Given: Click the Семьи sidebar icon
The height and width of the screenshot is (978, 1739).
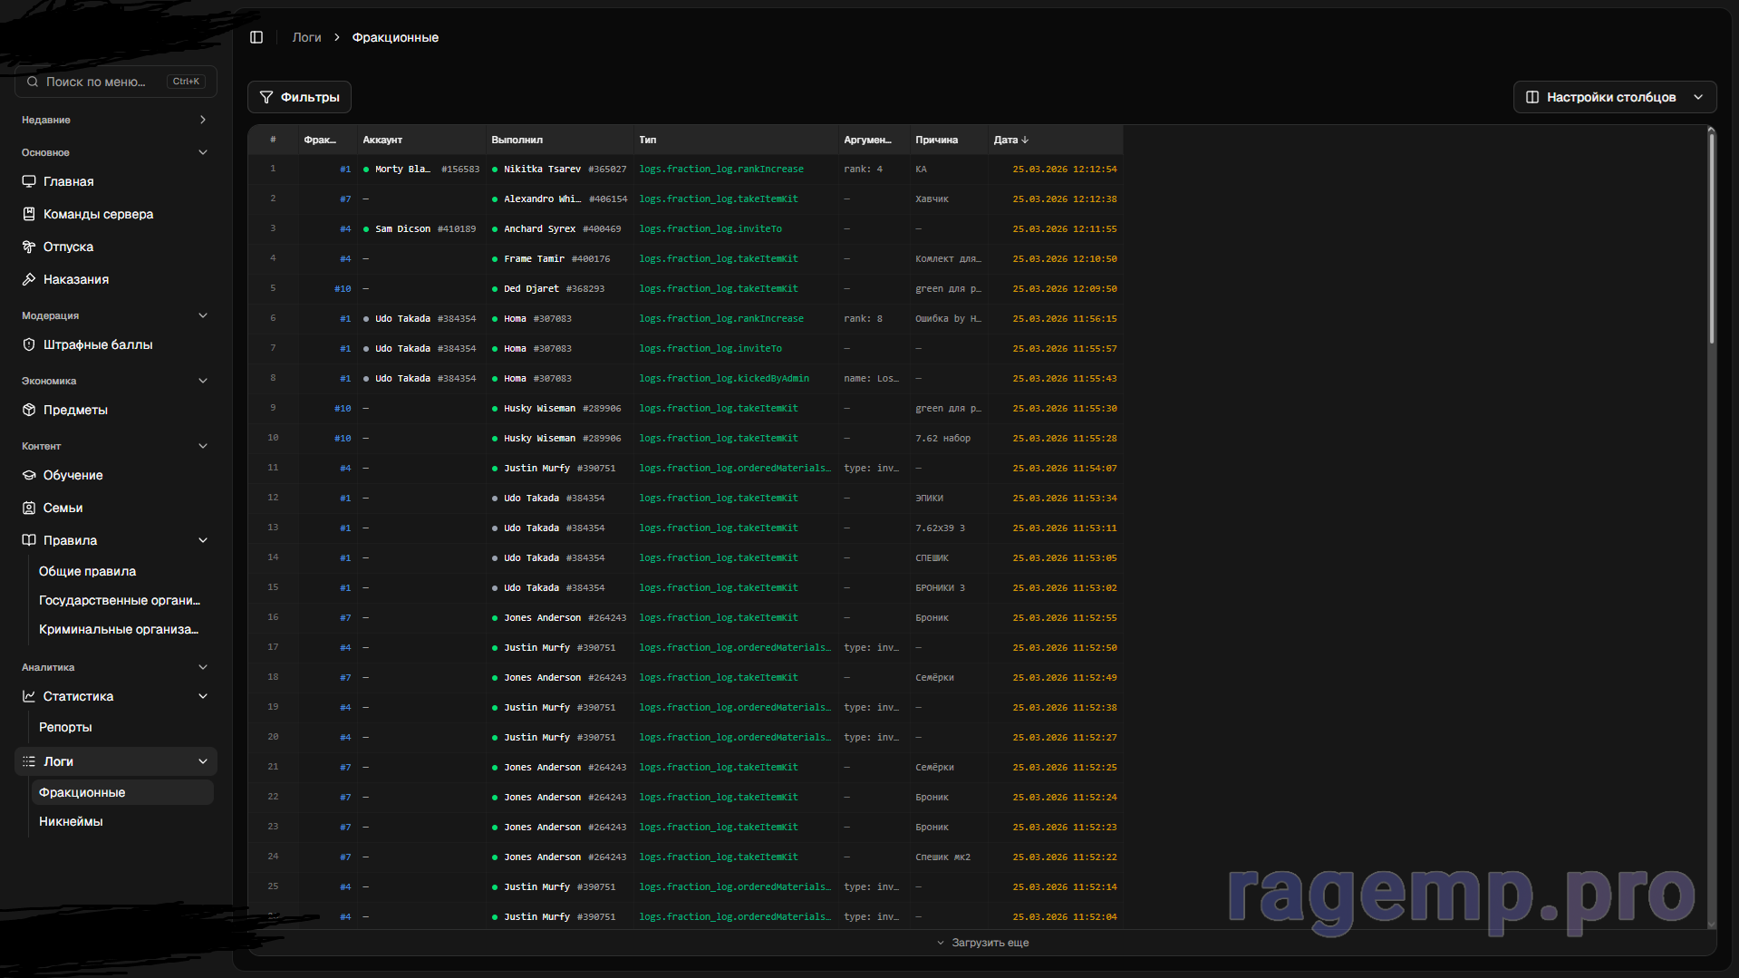Looking at the screenshot, I should tap(29, 508).
